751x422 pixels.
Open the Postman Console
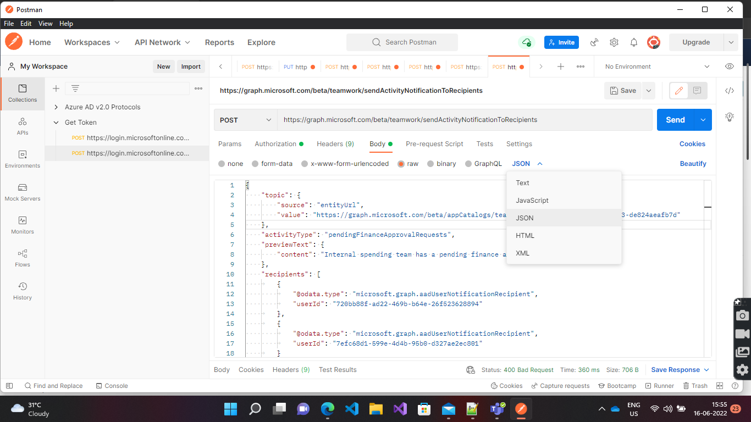coord(112,386)
